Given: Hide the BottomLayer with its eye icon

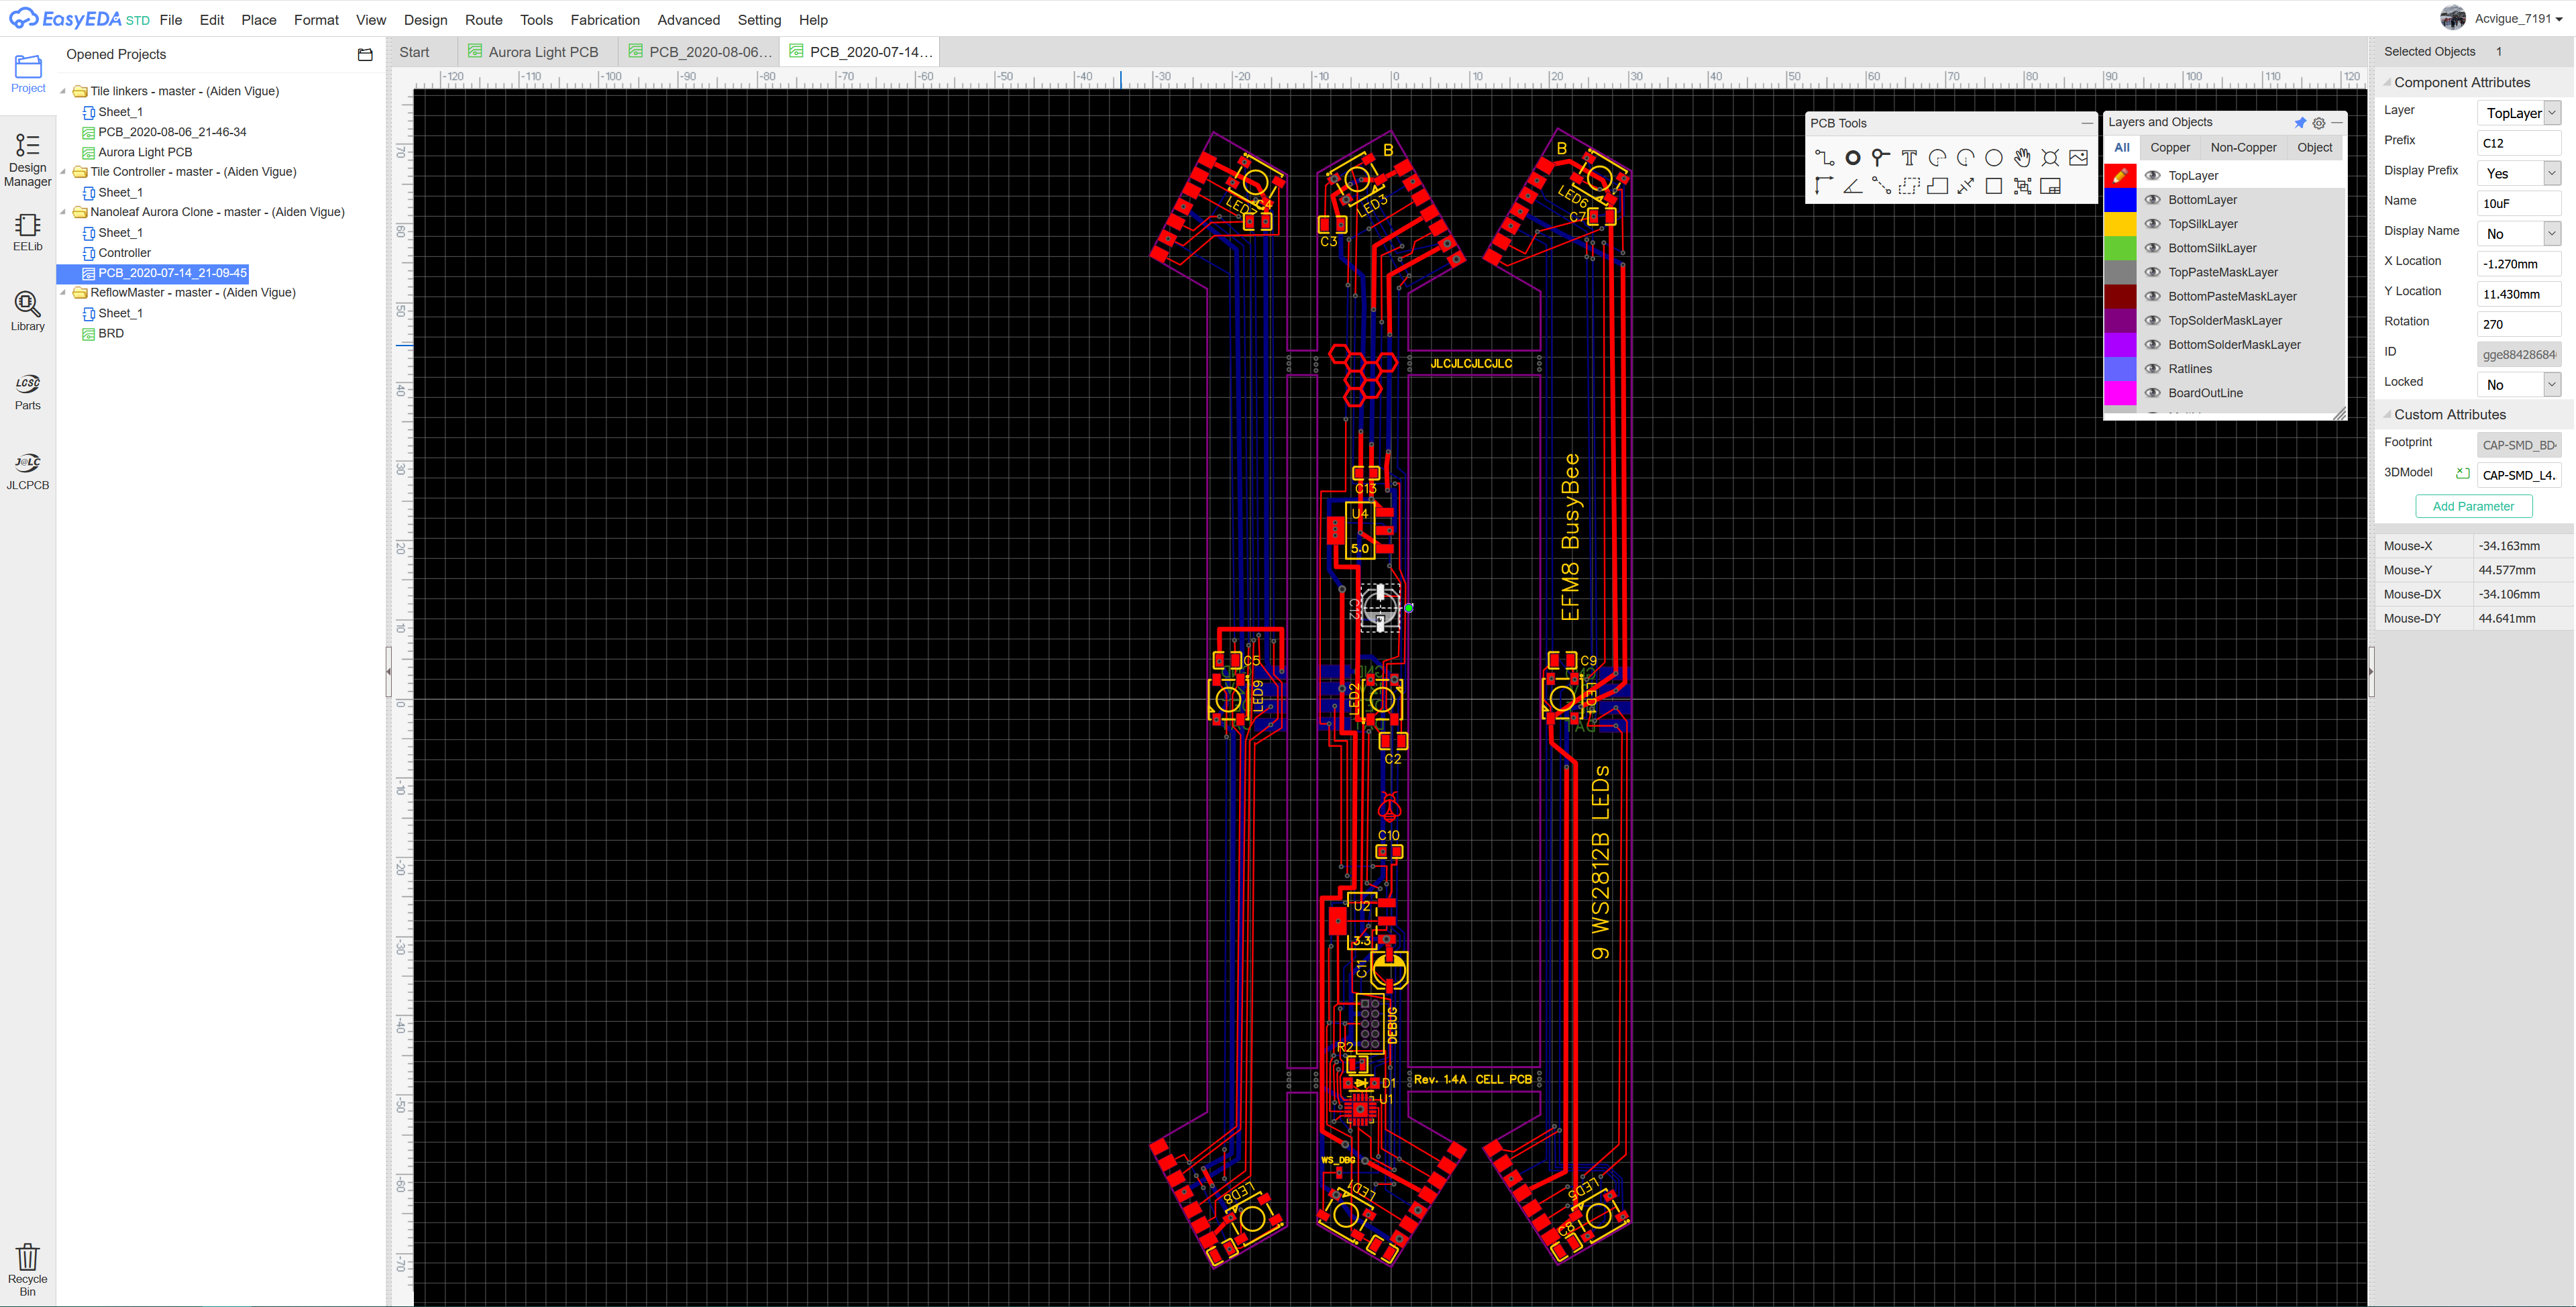Looking at the screenshot, I should (2152, 199).
